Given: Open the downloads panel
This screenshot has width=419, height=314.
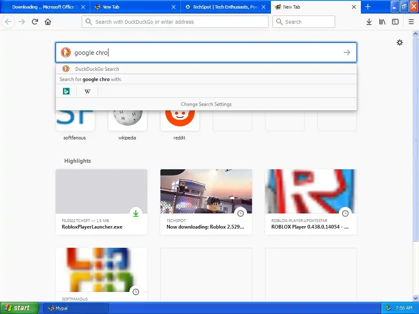Looking at the screenshot, I should pyautogui.click(x=369, y=22).
